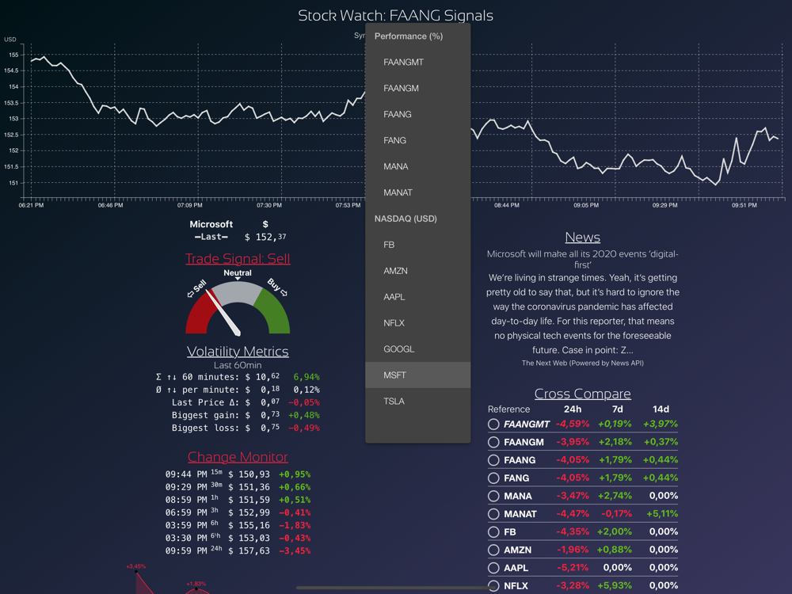Image resolution: width=792 pixels, height=594 pixels.
Task: Click the 06:21 PM chart time label
Action: pyautogui.click(x=32, y=206)
